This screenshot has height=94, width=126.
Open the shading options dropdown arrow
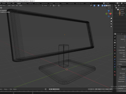pyautogui.click(x=112, y=5)
